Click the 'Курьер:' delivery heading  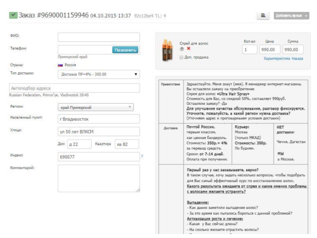[x=242, y=127]
